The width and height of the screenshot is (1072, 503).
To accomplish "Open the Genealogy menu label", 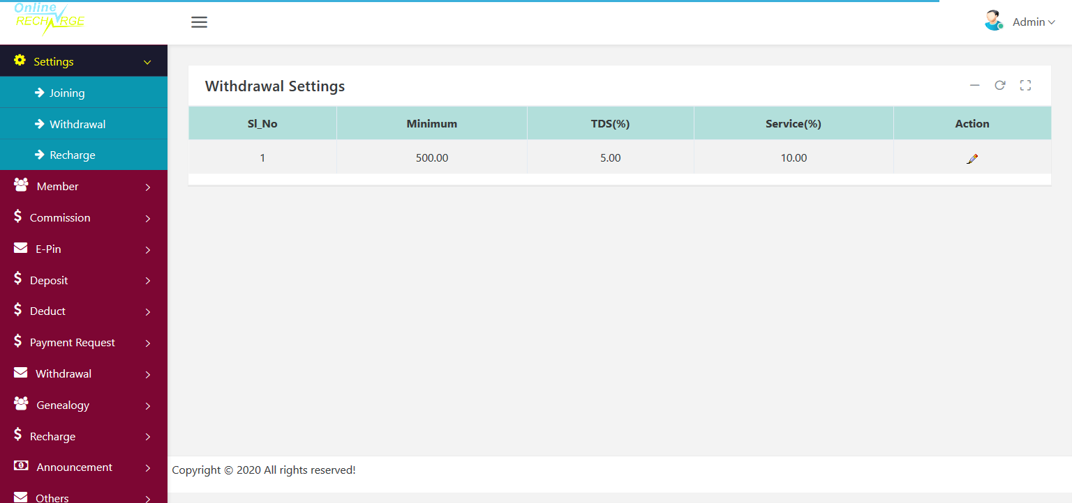I will pyautogui.click(x=63, y=405).
